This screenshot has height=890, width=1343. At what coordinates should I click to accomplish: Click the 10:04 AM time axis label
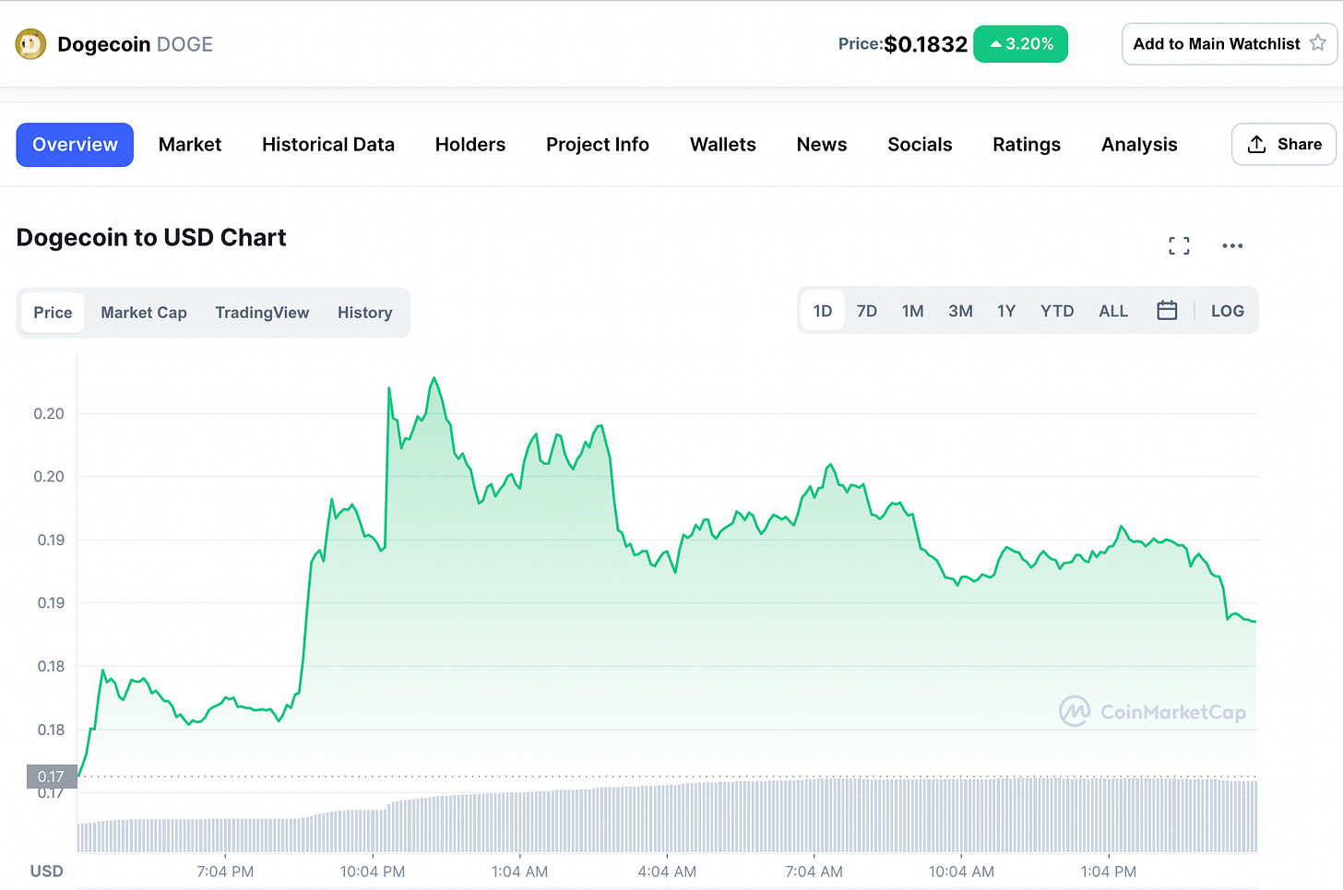coord(961,872)
